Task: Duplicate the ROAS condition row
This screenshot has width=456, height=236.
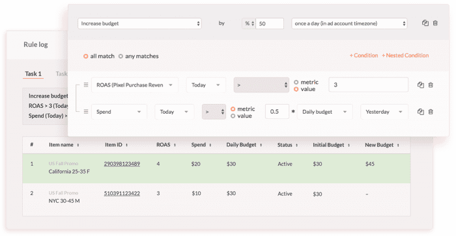Action: coord(421,85)
